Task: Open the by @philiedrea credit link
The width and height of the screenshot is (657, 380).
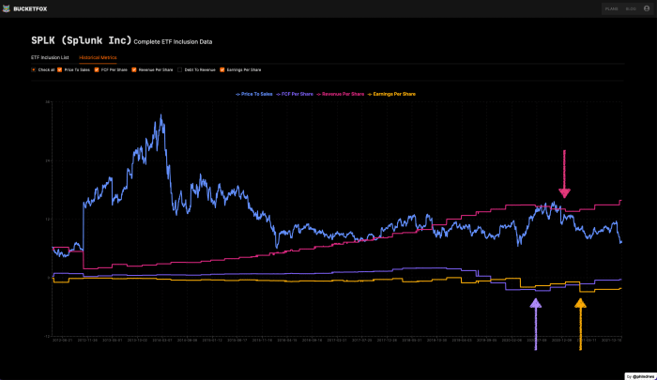Action: (641, 376)
